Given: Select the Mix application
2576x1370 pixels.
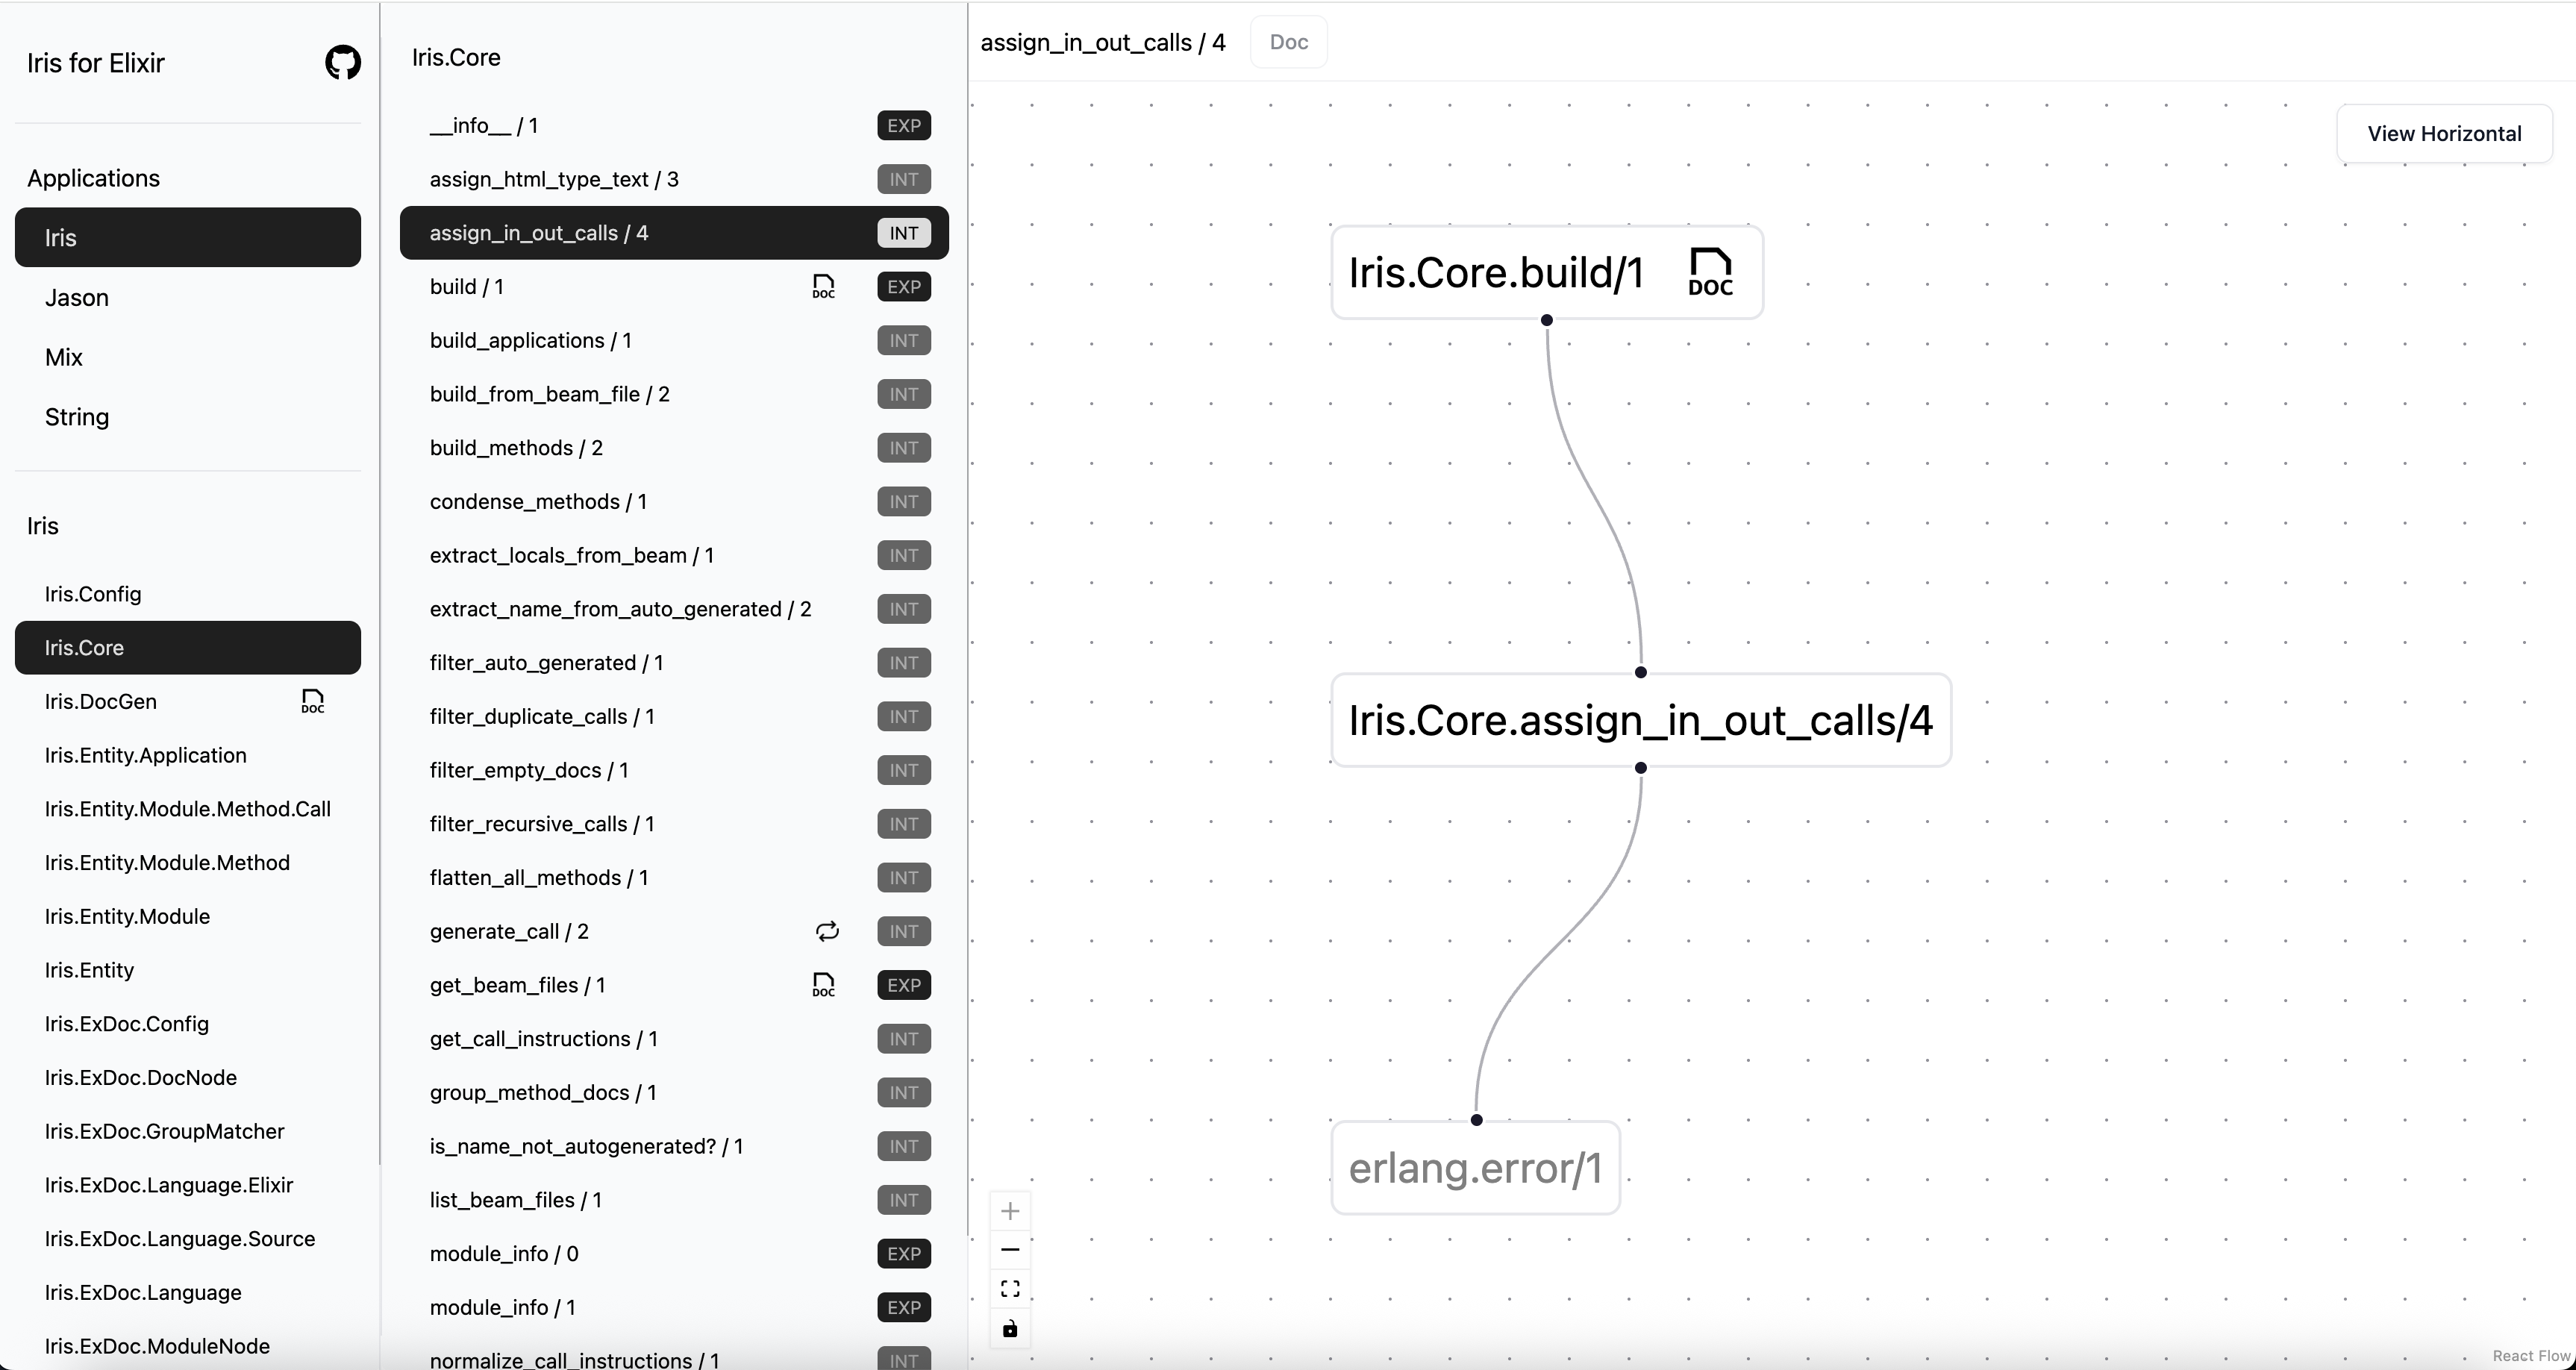Looking at the screenshot, I should tap(64, 357).
